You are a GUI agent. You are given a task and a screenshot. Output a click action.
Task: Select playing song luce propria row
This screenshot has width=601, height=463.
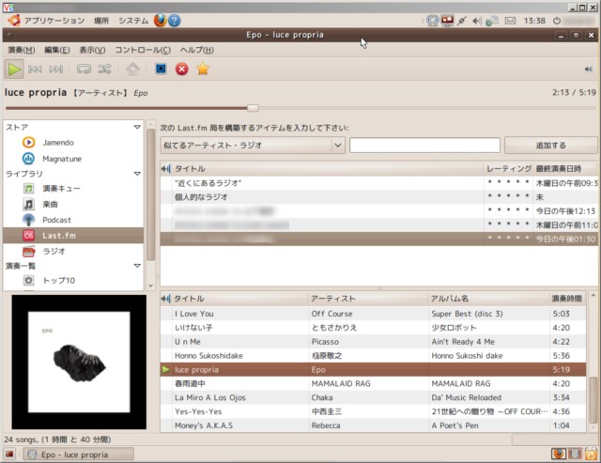tap(373, 369)
